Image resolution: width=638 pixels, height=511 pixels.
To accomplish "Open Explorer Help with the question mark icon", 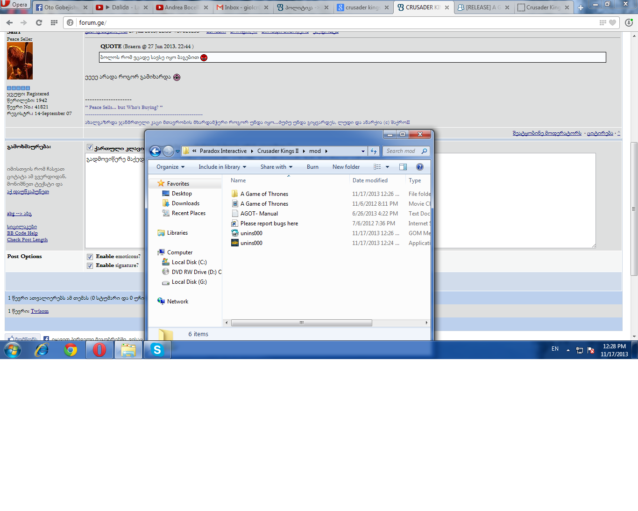I will [x=420, y=167].
